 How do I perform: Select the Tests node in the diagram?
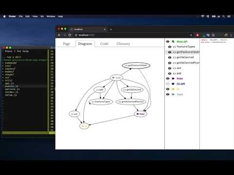[x=117, y=78]
